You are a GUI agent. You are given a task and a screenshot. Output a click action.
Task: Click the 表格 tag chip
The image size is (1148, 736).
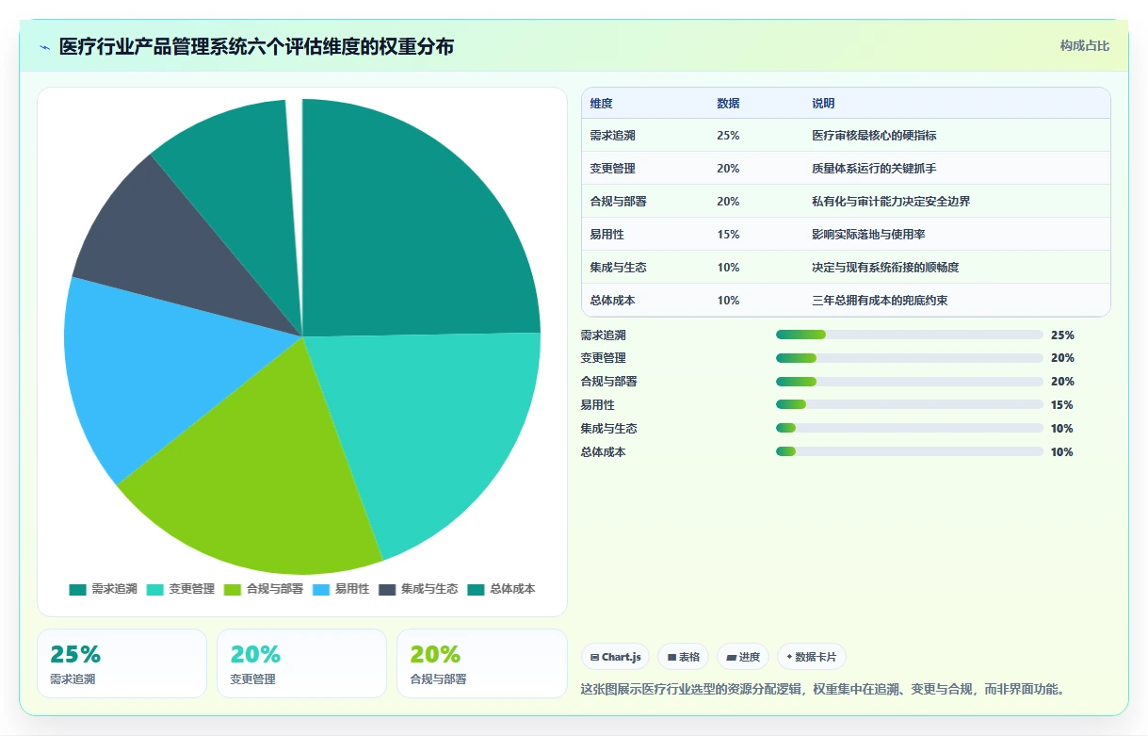coord(684,657)
